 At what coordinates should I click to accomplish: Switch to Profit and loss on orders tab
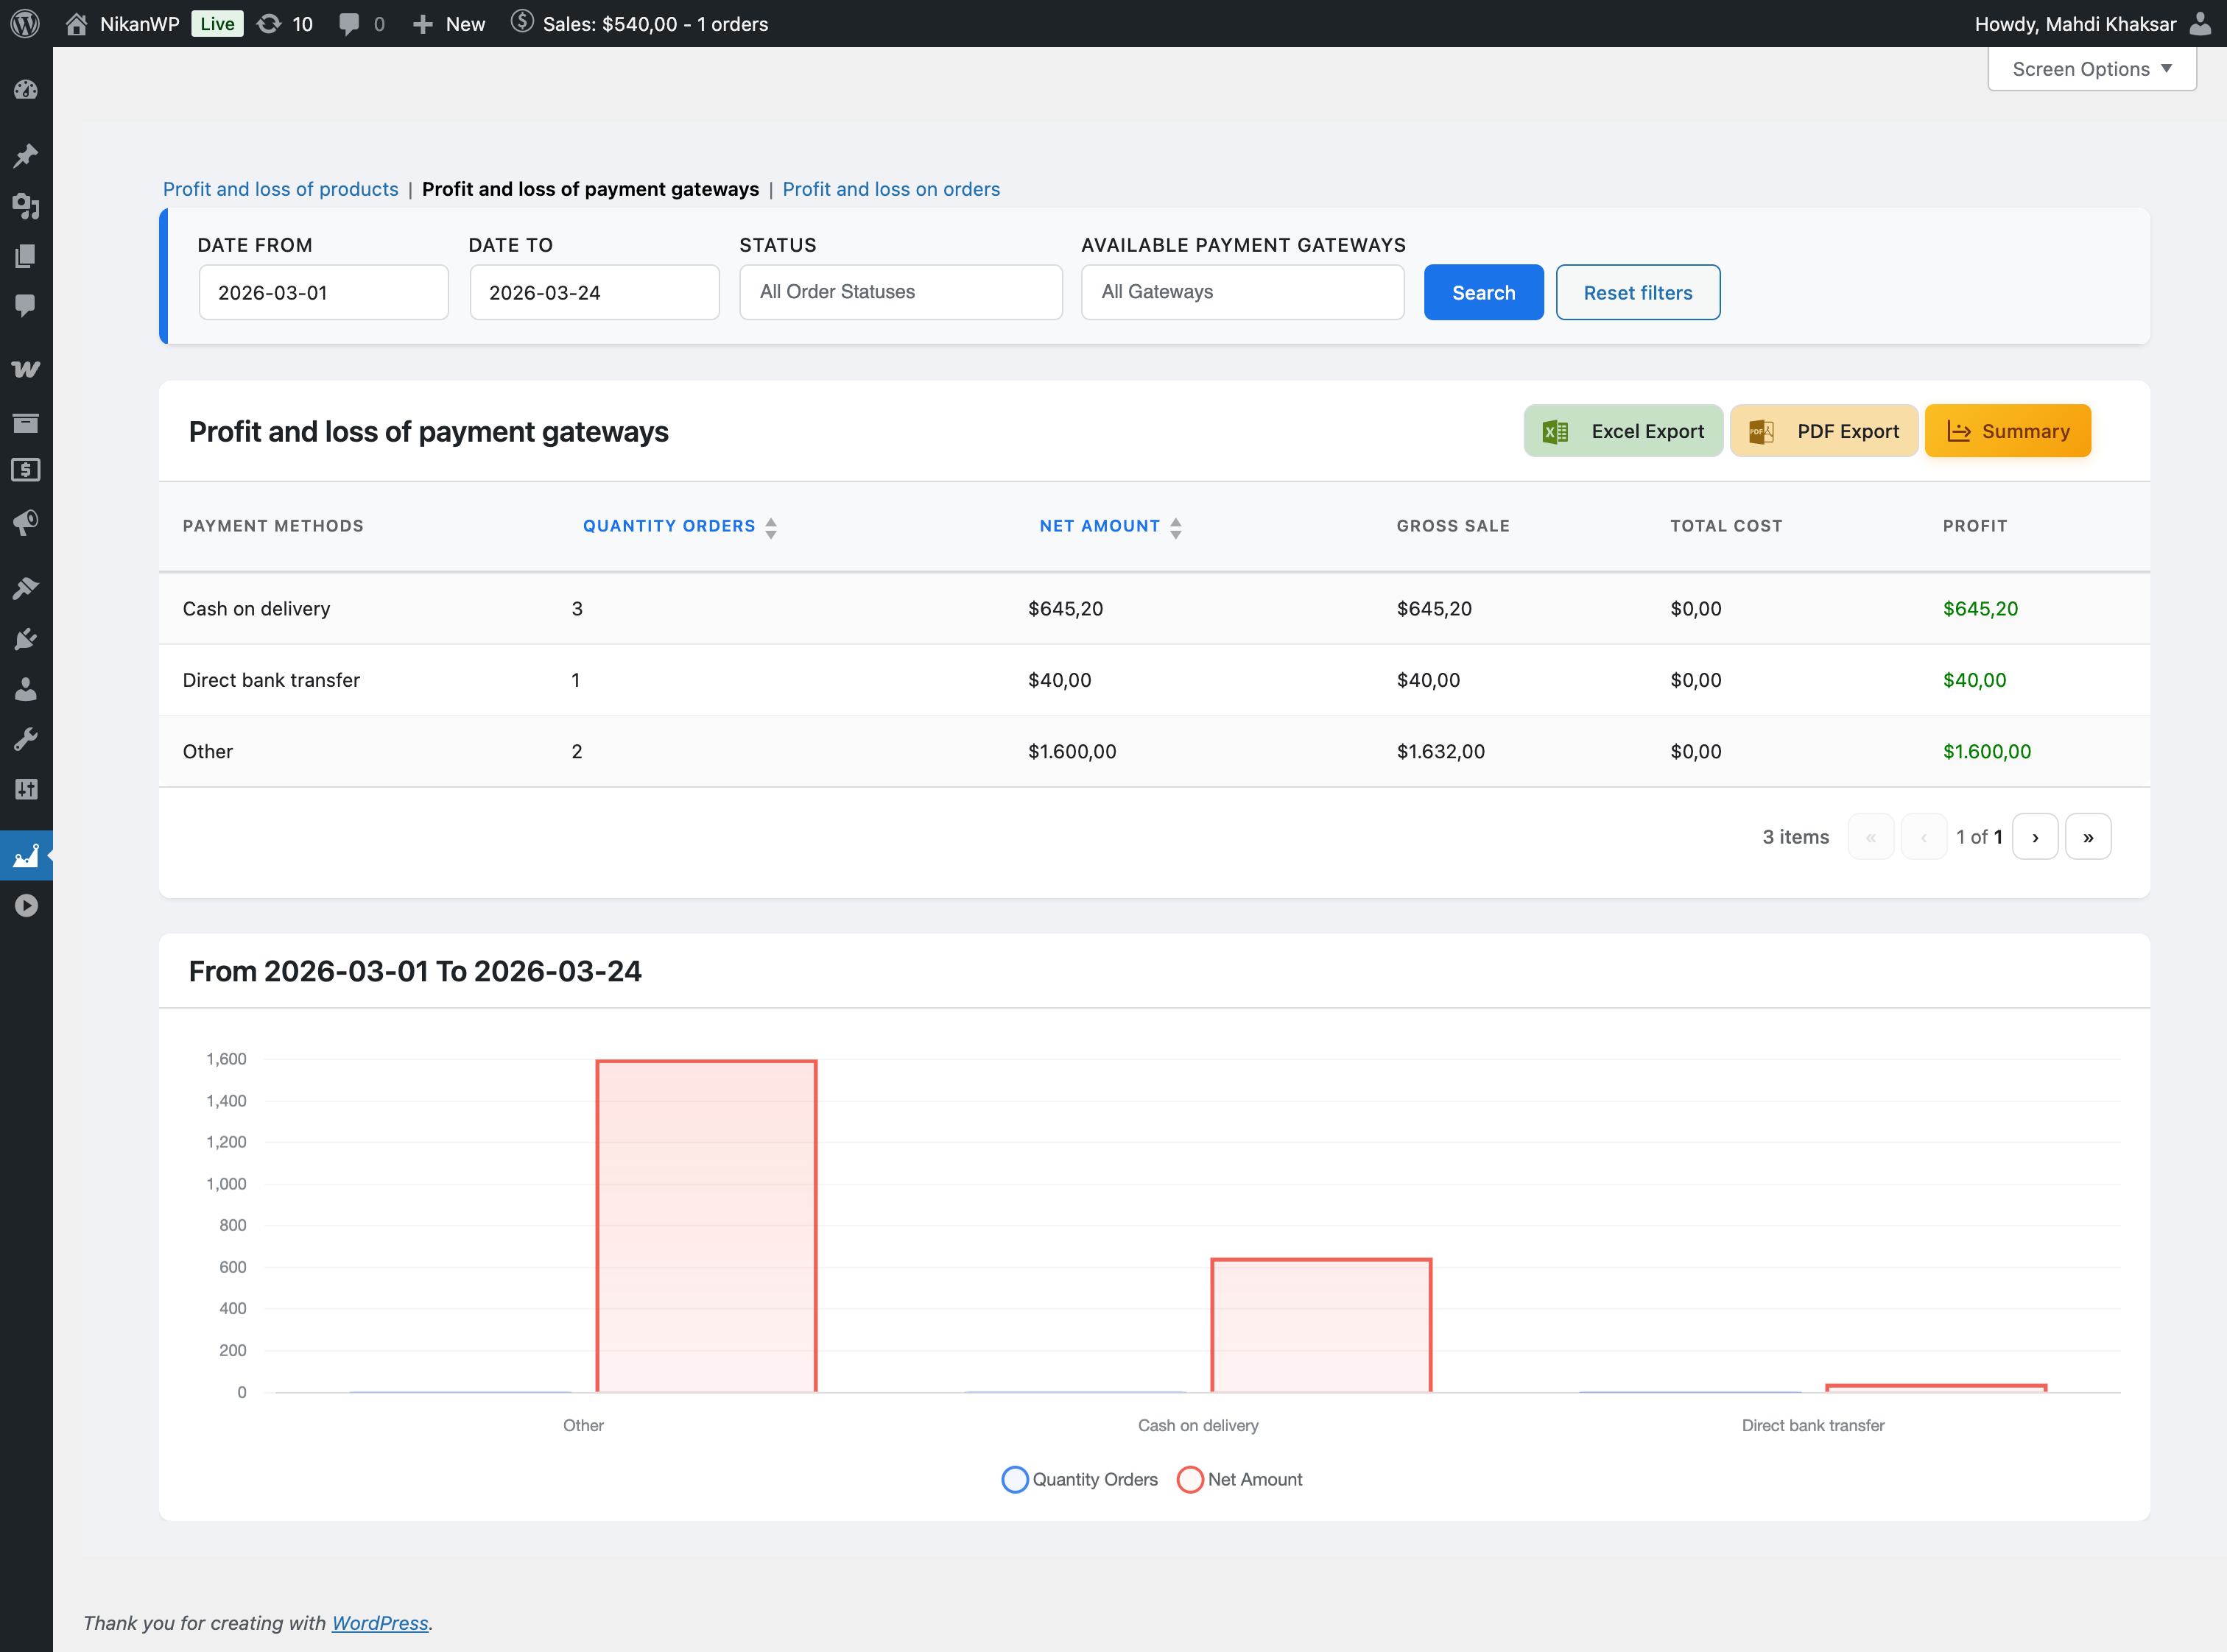point(890,189)
